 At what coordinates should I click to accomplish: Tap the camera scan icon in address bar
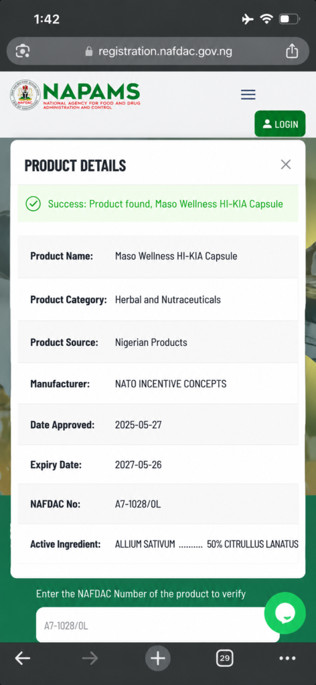[22, 52]
